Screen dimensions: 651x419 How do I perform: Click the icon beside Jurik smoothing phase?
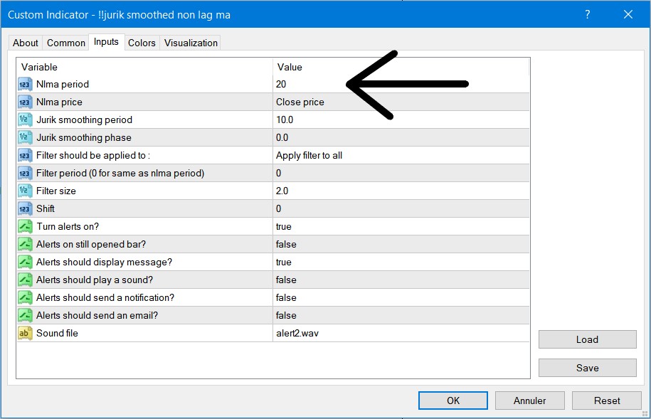[25, 137]
